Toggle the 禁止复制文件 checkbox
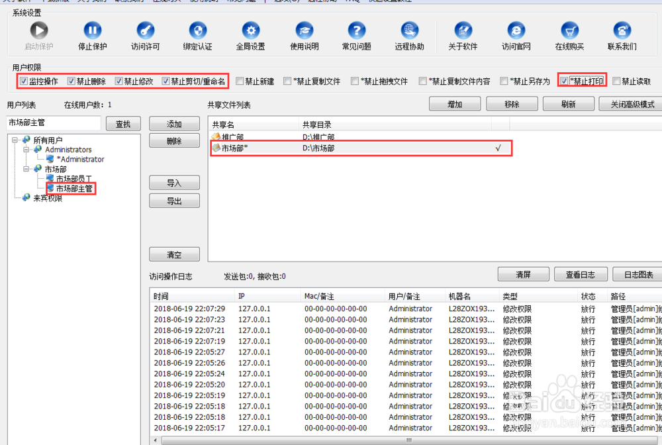 (x=287, y=80)
